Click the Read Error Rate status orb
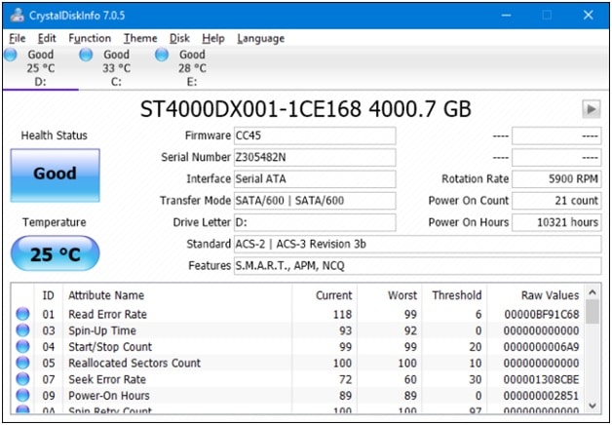The image size is (612, 425). click(22, 314)
